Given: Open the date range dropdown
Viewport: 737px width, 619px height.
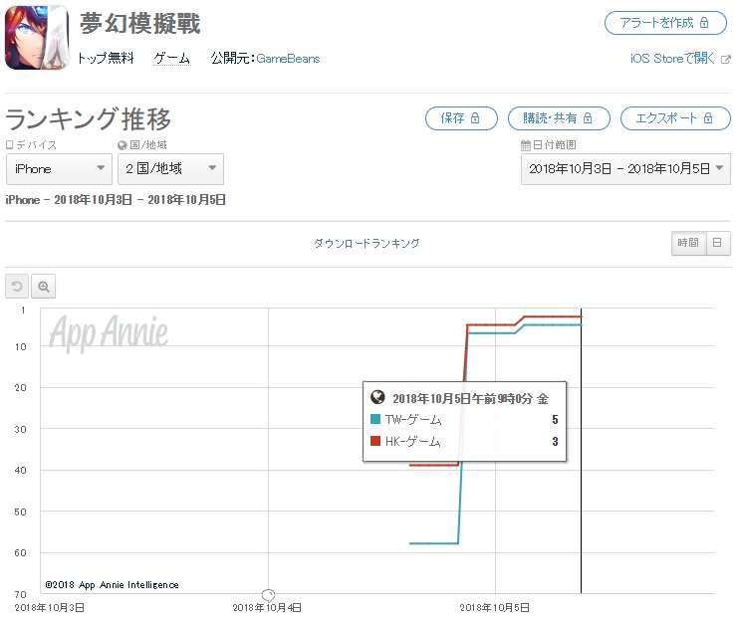Looking at the screenshot, I should tap(625, 169).
